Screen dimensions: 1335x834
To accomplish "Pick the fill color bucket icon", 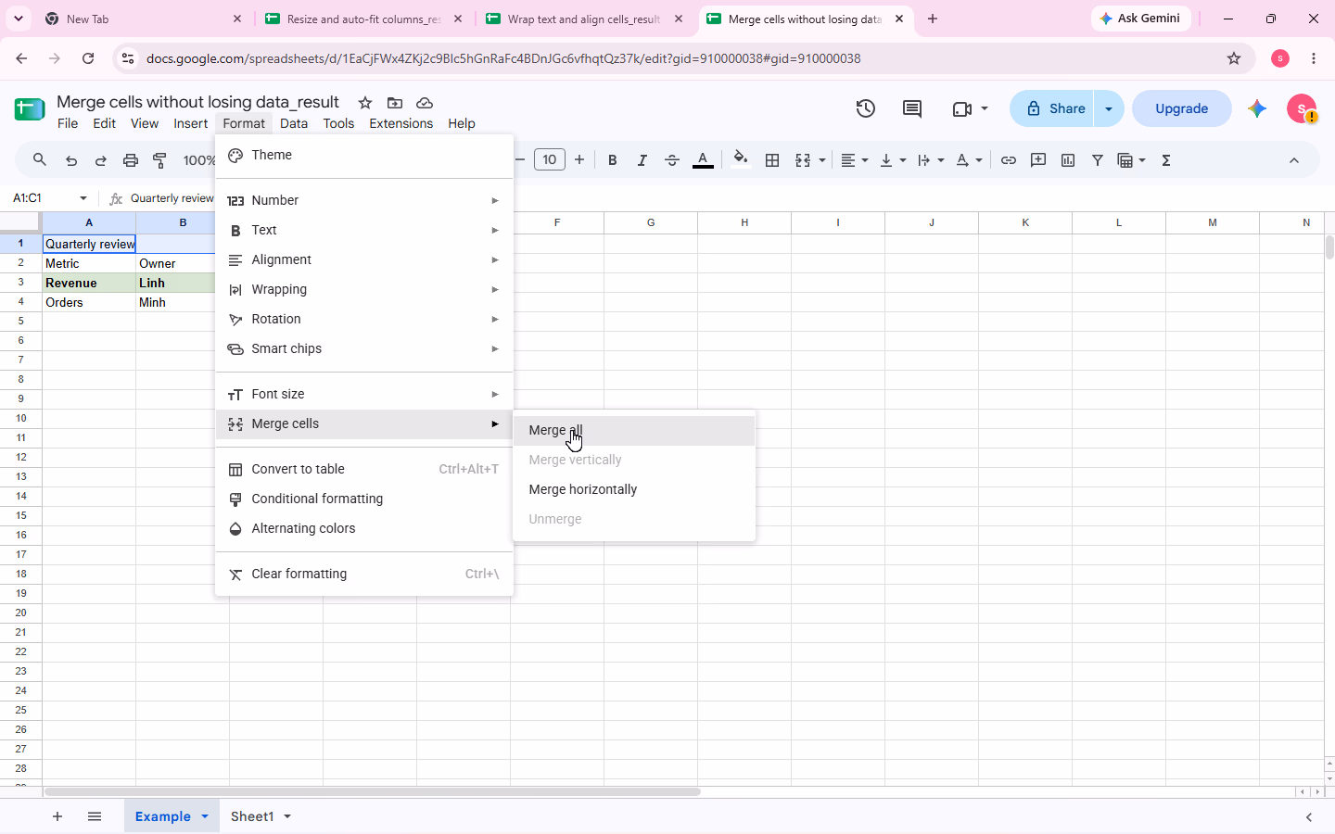I will click(740, 159).
